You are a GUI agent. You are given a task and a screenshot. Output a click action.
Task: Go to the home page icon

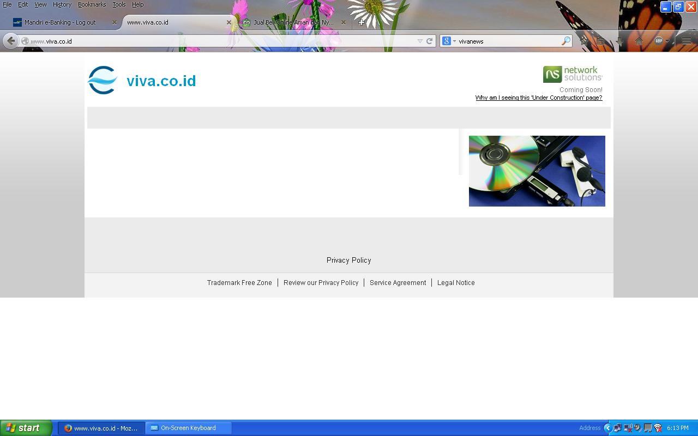(639, 41)
